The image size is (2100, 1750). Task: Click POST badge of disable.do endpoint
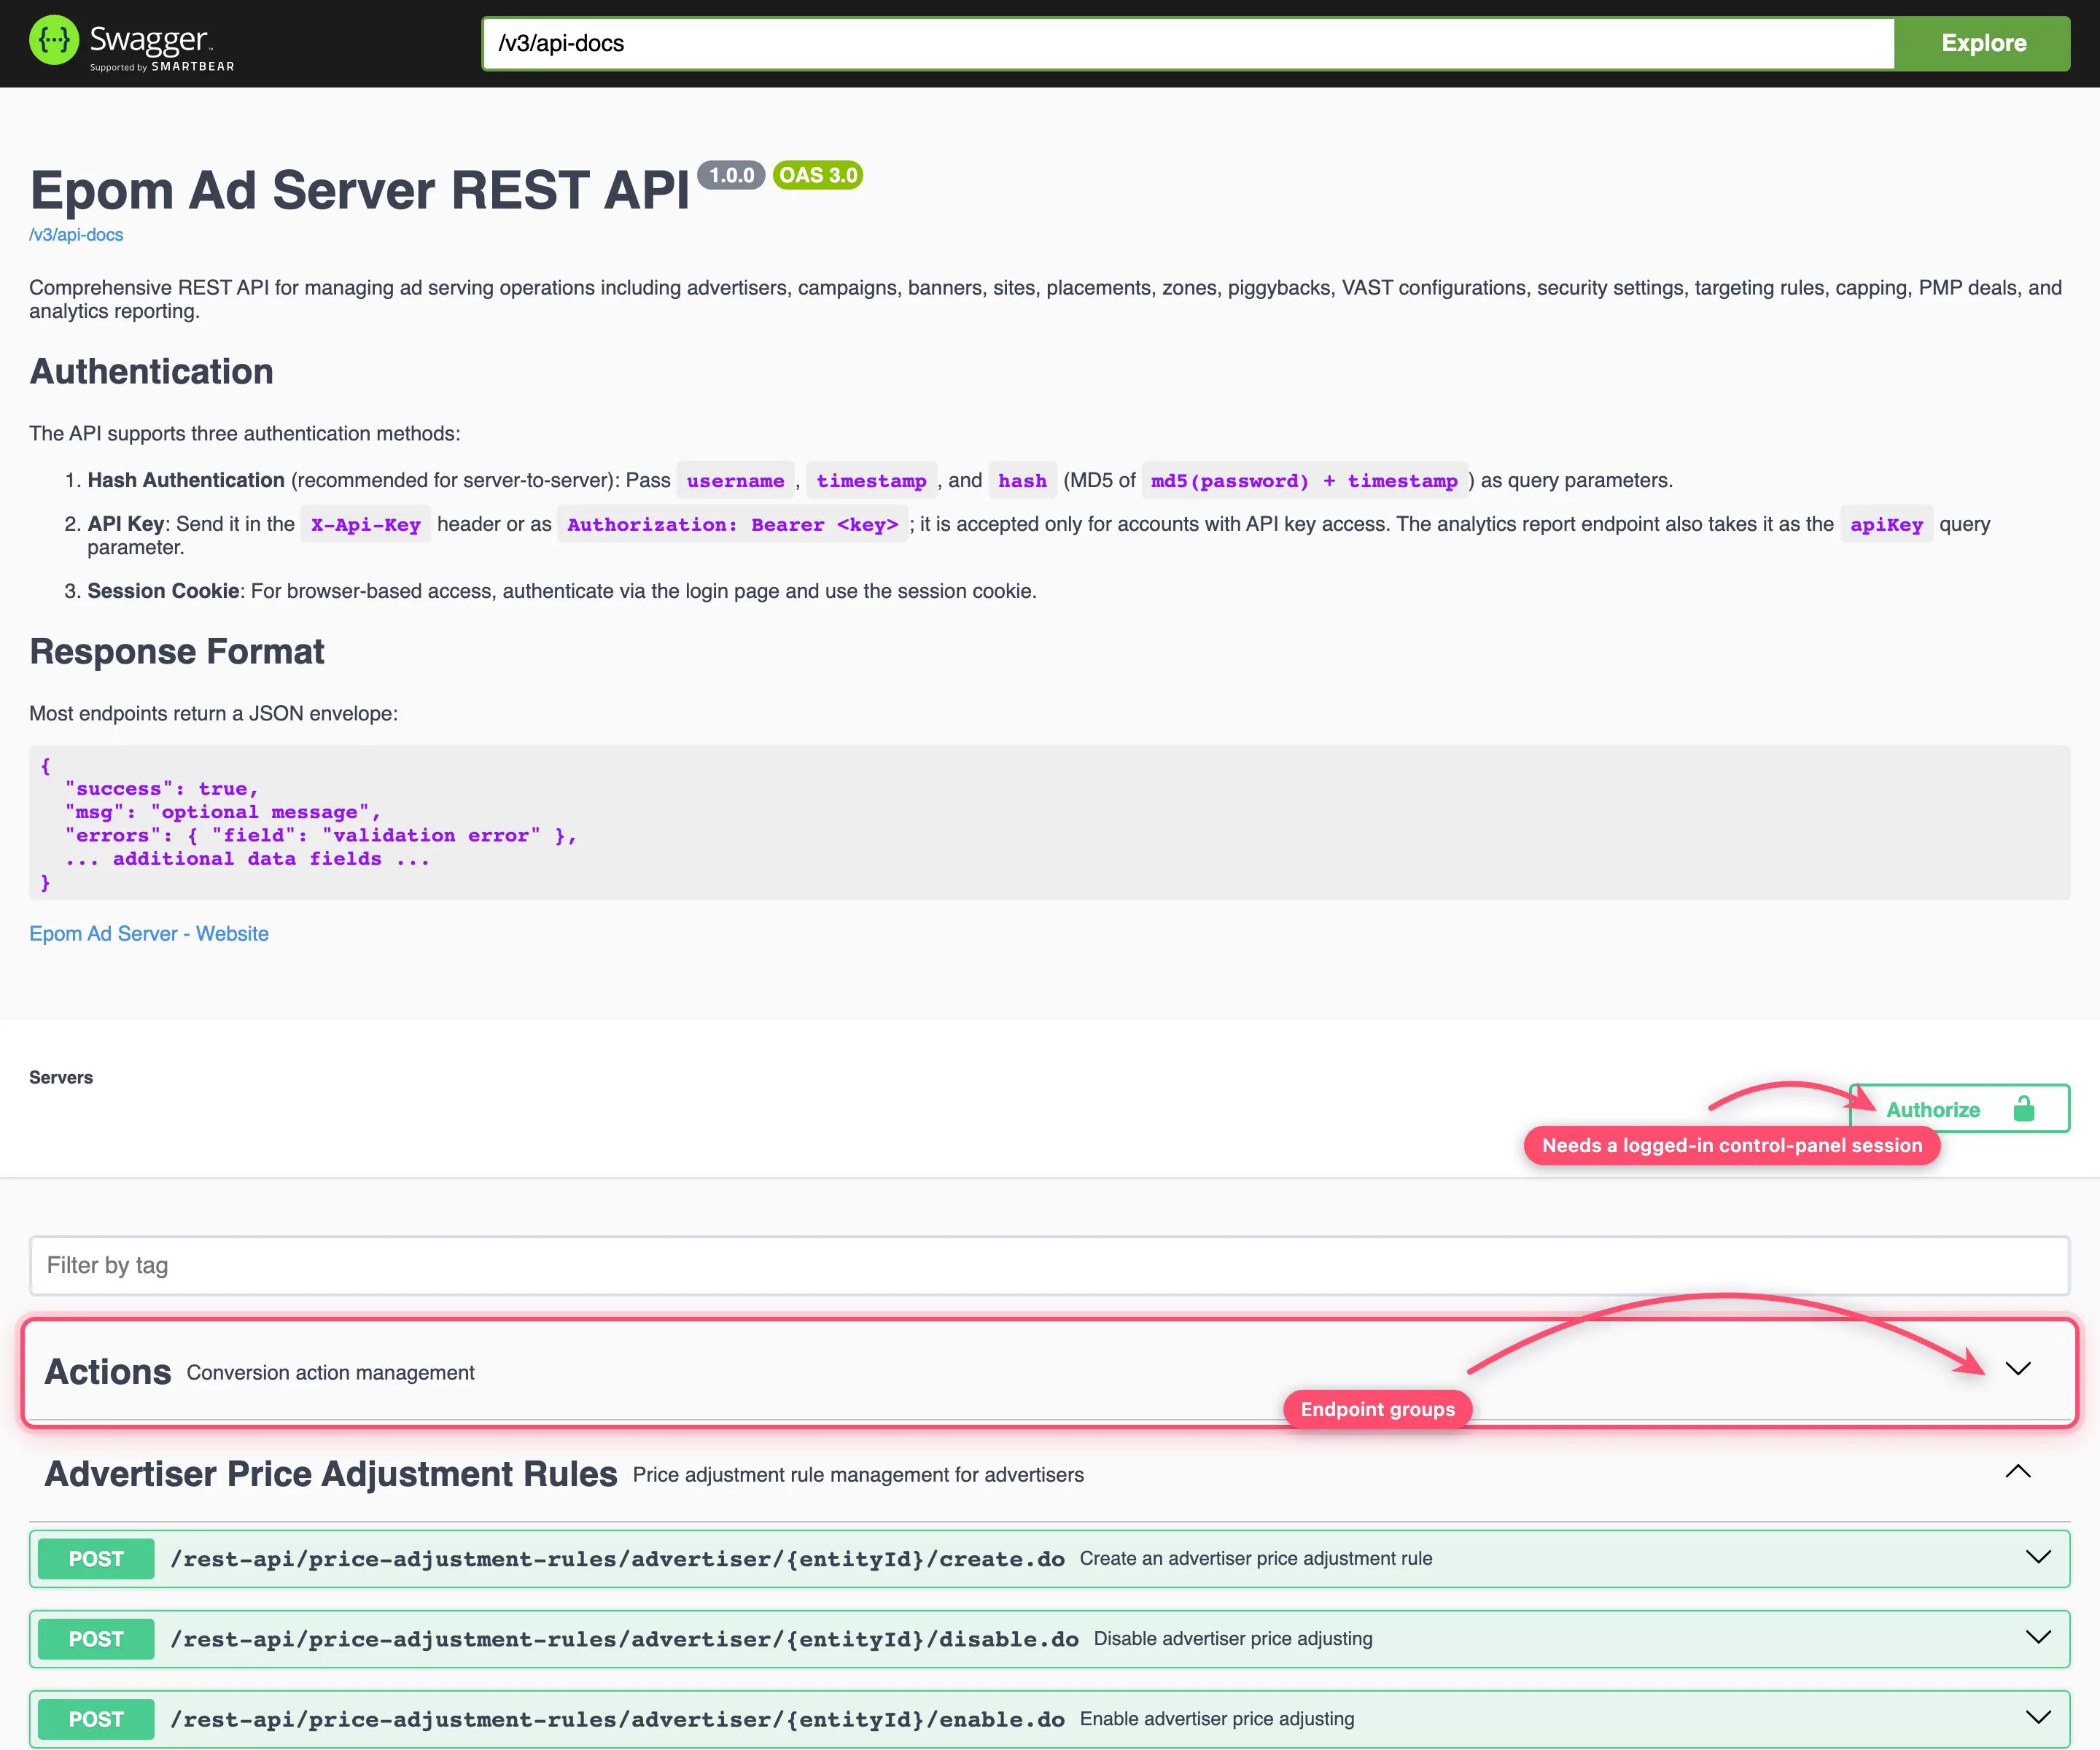coord(96,1638)
